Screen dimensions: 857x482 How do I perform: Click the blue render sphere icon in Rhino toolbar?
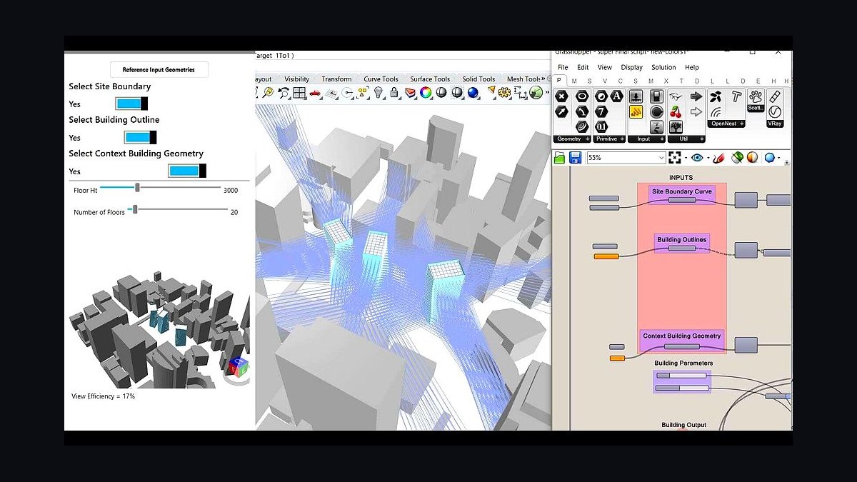click(473, 92)
